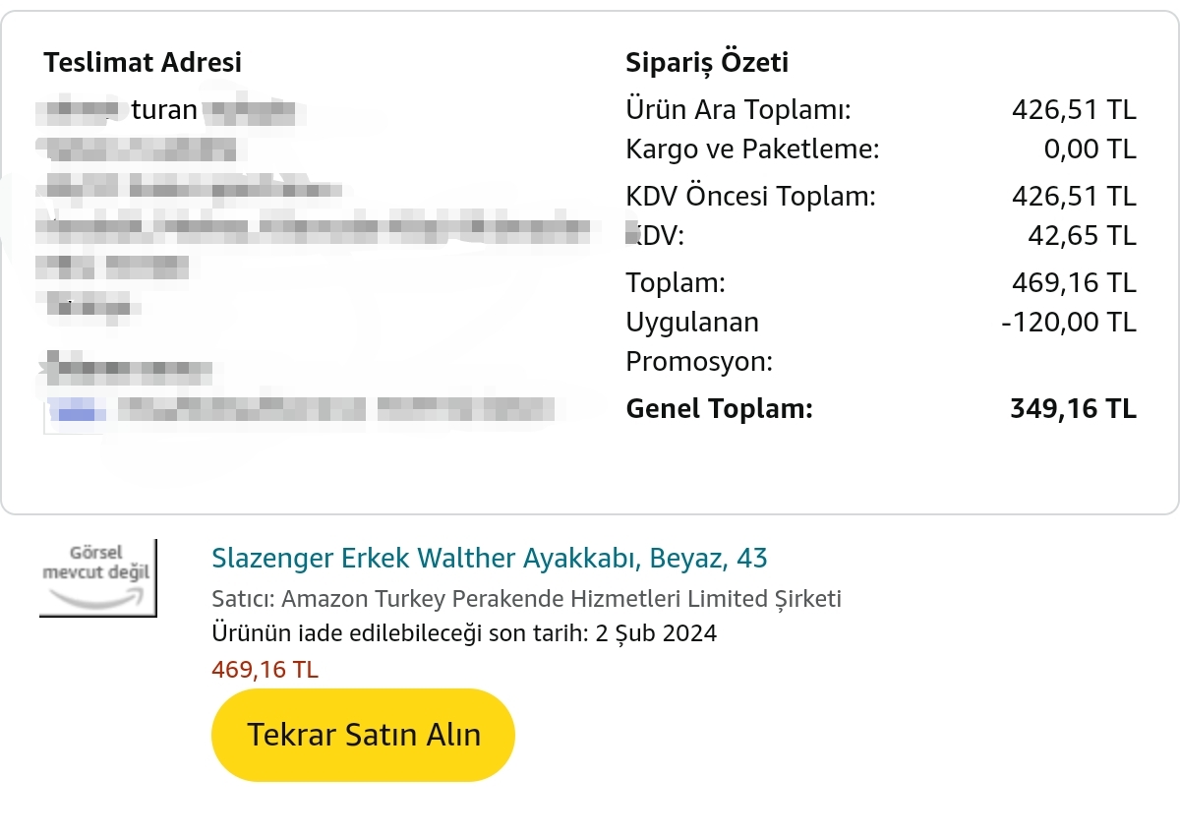Click the return deadline date 2 Şub 2024
The image size is (1180, 835).
pyautogui.click(x=656, y=633)
